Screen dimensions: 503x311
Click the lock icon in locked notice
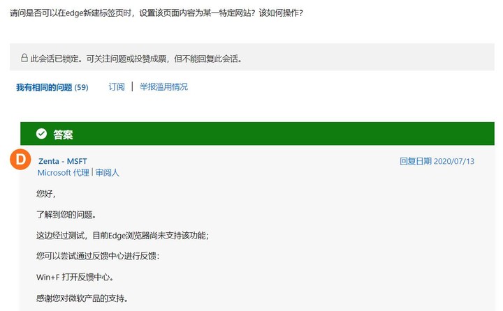point(24,58)
